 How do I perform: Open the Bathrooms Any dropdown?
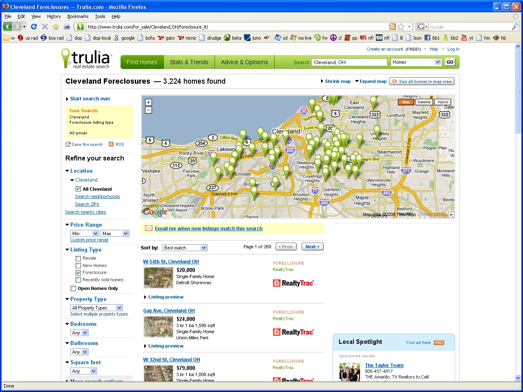79,352
